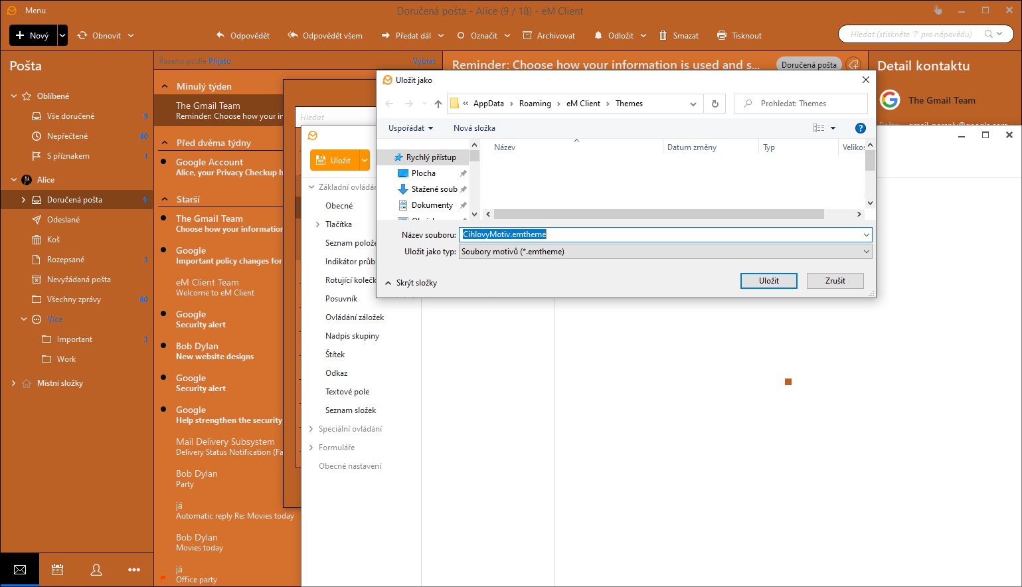Open the Uložit jako typ dropdown
1022x587 pixels.
pos(665,252)
